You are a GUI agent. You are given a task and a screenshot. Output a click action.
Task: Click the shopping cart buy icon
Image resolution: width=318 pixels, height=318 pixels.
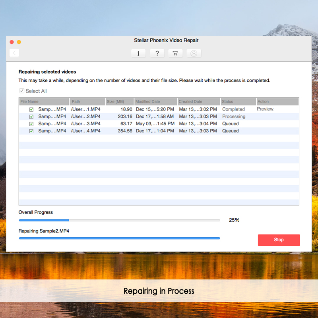[175, 53]
